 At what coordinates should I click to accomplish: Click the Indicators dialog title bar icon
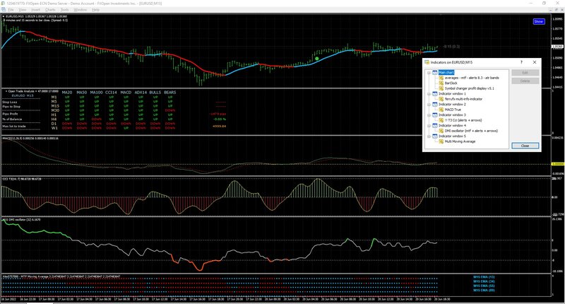tap(427, 62)
